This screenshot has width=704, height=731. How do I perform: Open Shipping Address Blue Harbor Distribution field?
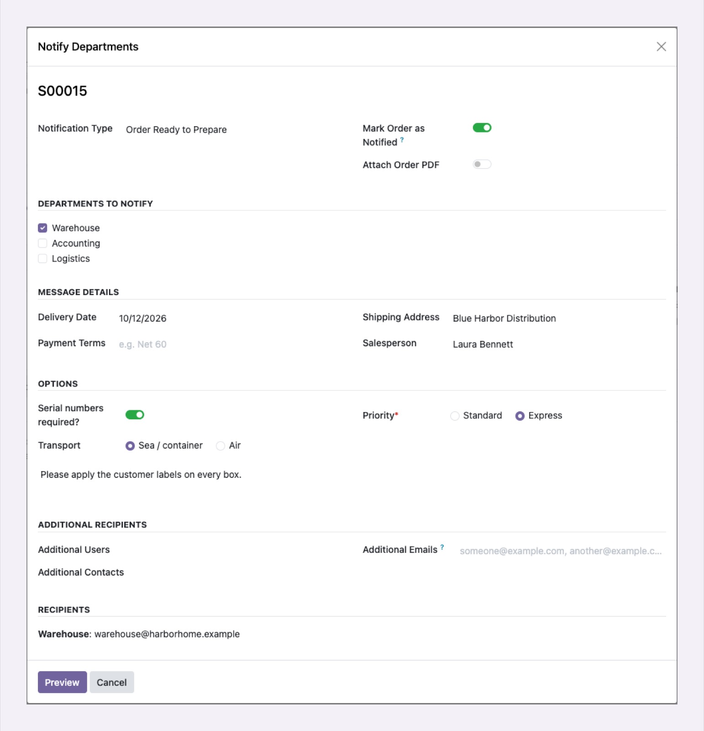pyautogui.click(x=558, y=318)
